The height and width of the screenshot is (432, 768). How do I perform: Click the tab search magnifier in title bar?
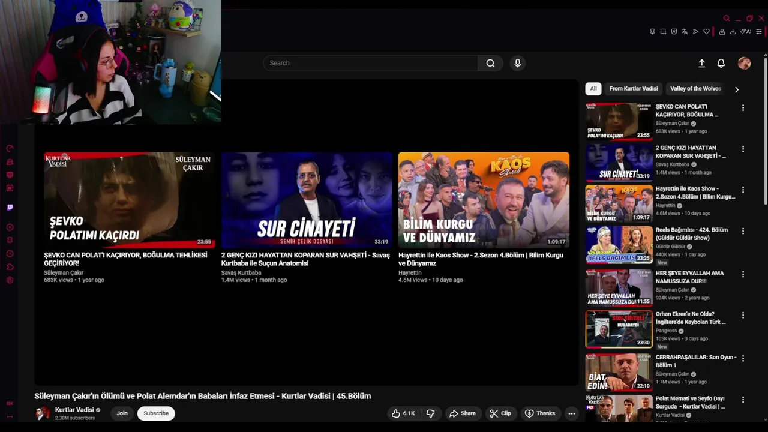726,19
